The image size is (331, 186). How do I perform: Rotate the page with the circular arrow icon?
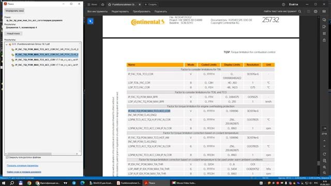[x=324, y=154]
